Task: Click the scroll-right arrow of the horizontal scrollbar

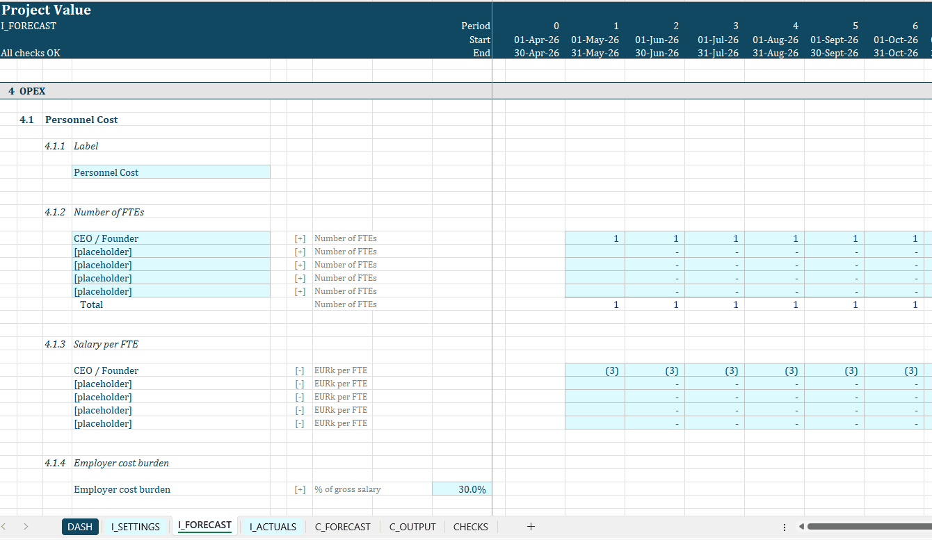Action: click(926, 527)
